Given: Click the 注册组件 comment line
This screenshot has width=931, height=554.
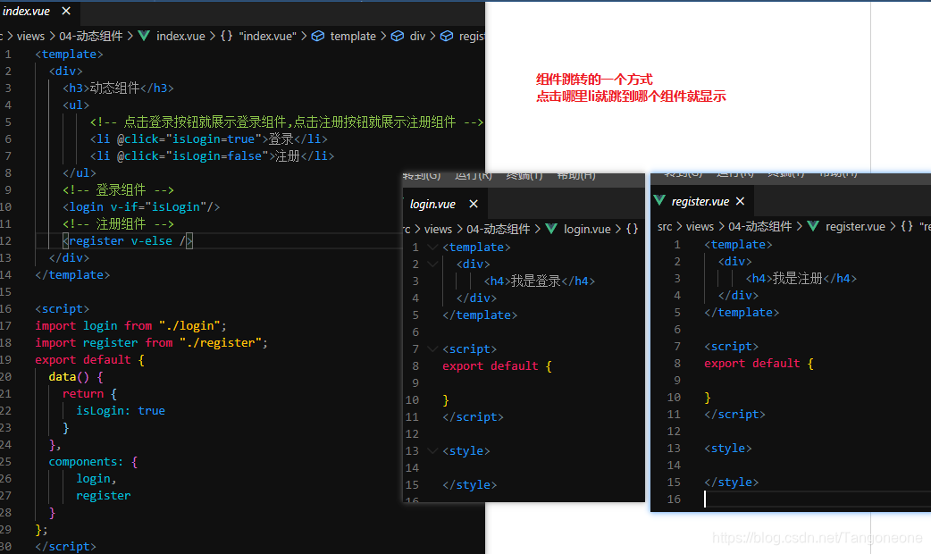Looking at the screenshot, I should coord(118,224).
